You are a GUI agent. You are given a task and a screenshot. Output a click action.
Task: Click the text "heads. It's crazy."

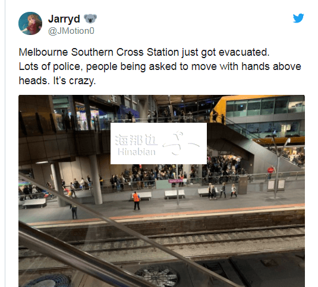pyautogui.click(x=57, y=81)
